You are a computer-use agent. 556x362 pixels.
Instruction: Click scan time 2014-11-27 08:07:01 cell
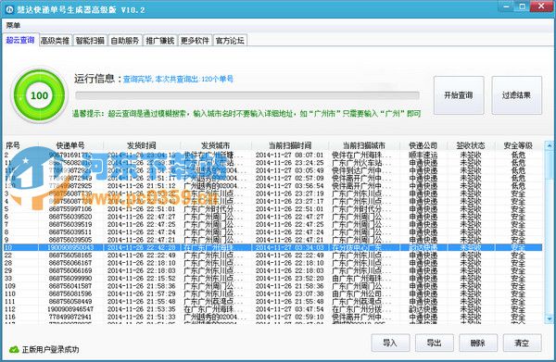click(x=290, y=156)
